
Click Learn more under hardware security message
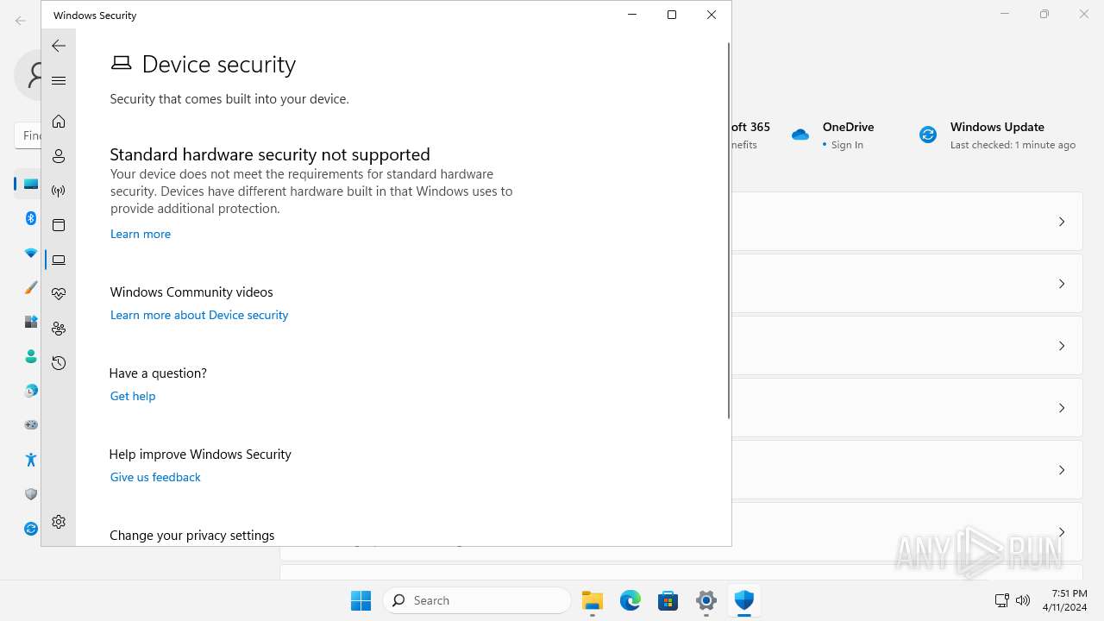pyautogui.click(x=141, y=234)
